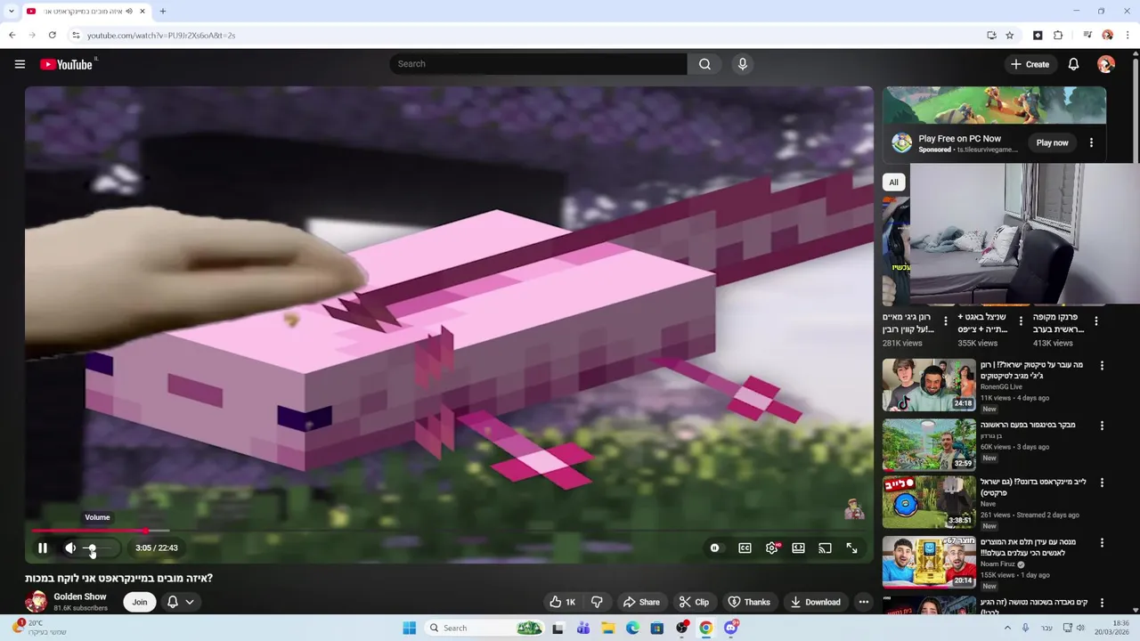Image resolution: width=1140 pixels, height=641 pixels.
Task: Open tab search dropdown arrow
Action: tap(11, 12)
